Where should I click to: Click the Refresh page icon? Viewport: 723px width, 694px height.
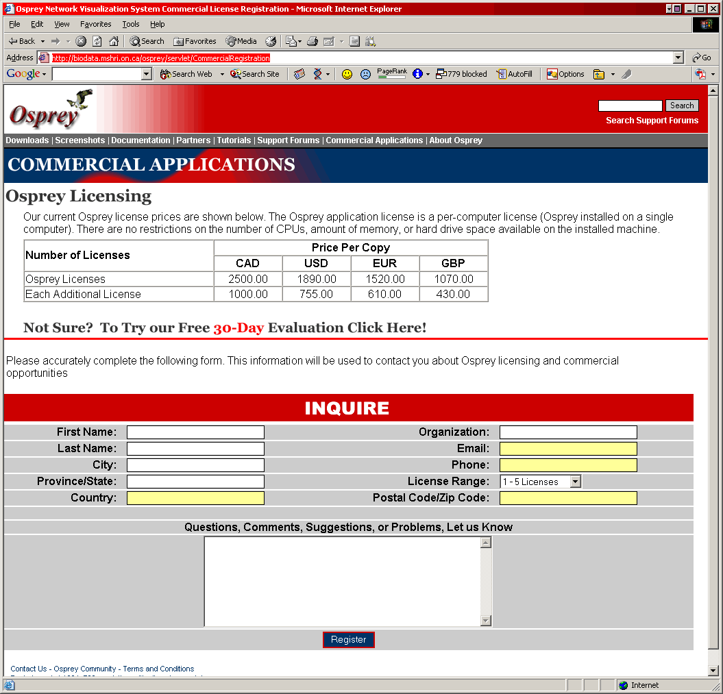coord(97,41)
